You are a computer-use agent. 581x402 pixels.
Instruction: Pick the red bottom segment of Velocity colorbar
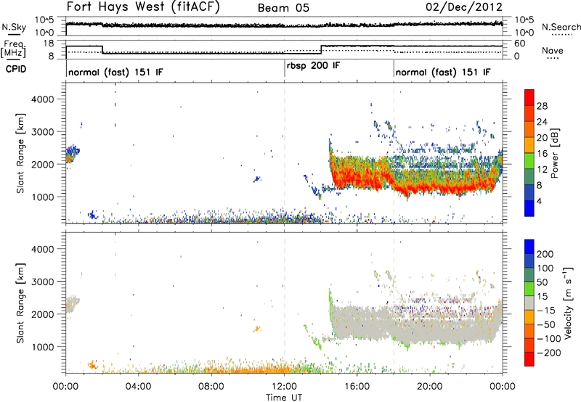pyautogui.click(x=529, y=359)
